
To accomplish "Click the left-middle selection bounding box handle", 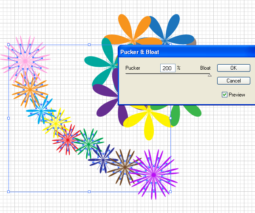I will click(8, 118).
